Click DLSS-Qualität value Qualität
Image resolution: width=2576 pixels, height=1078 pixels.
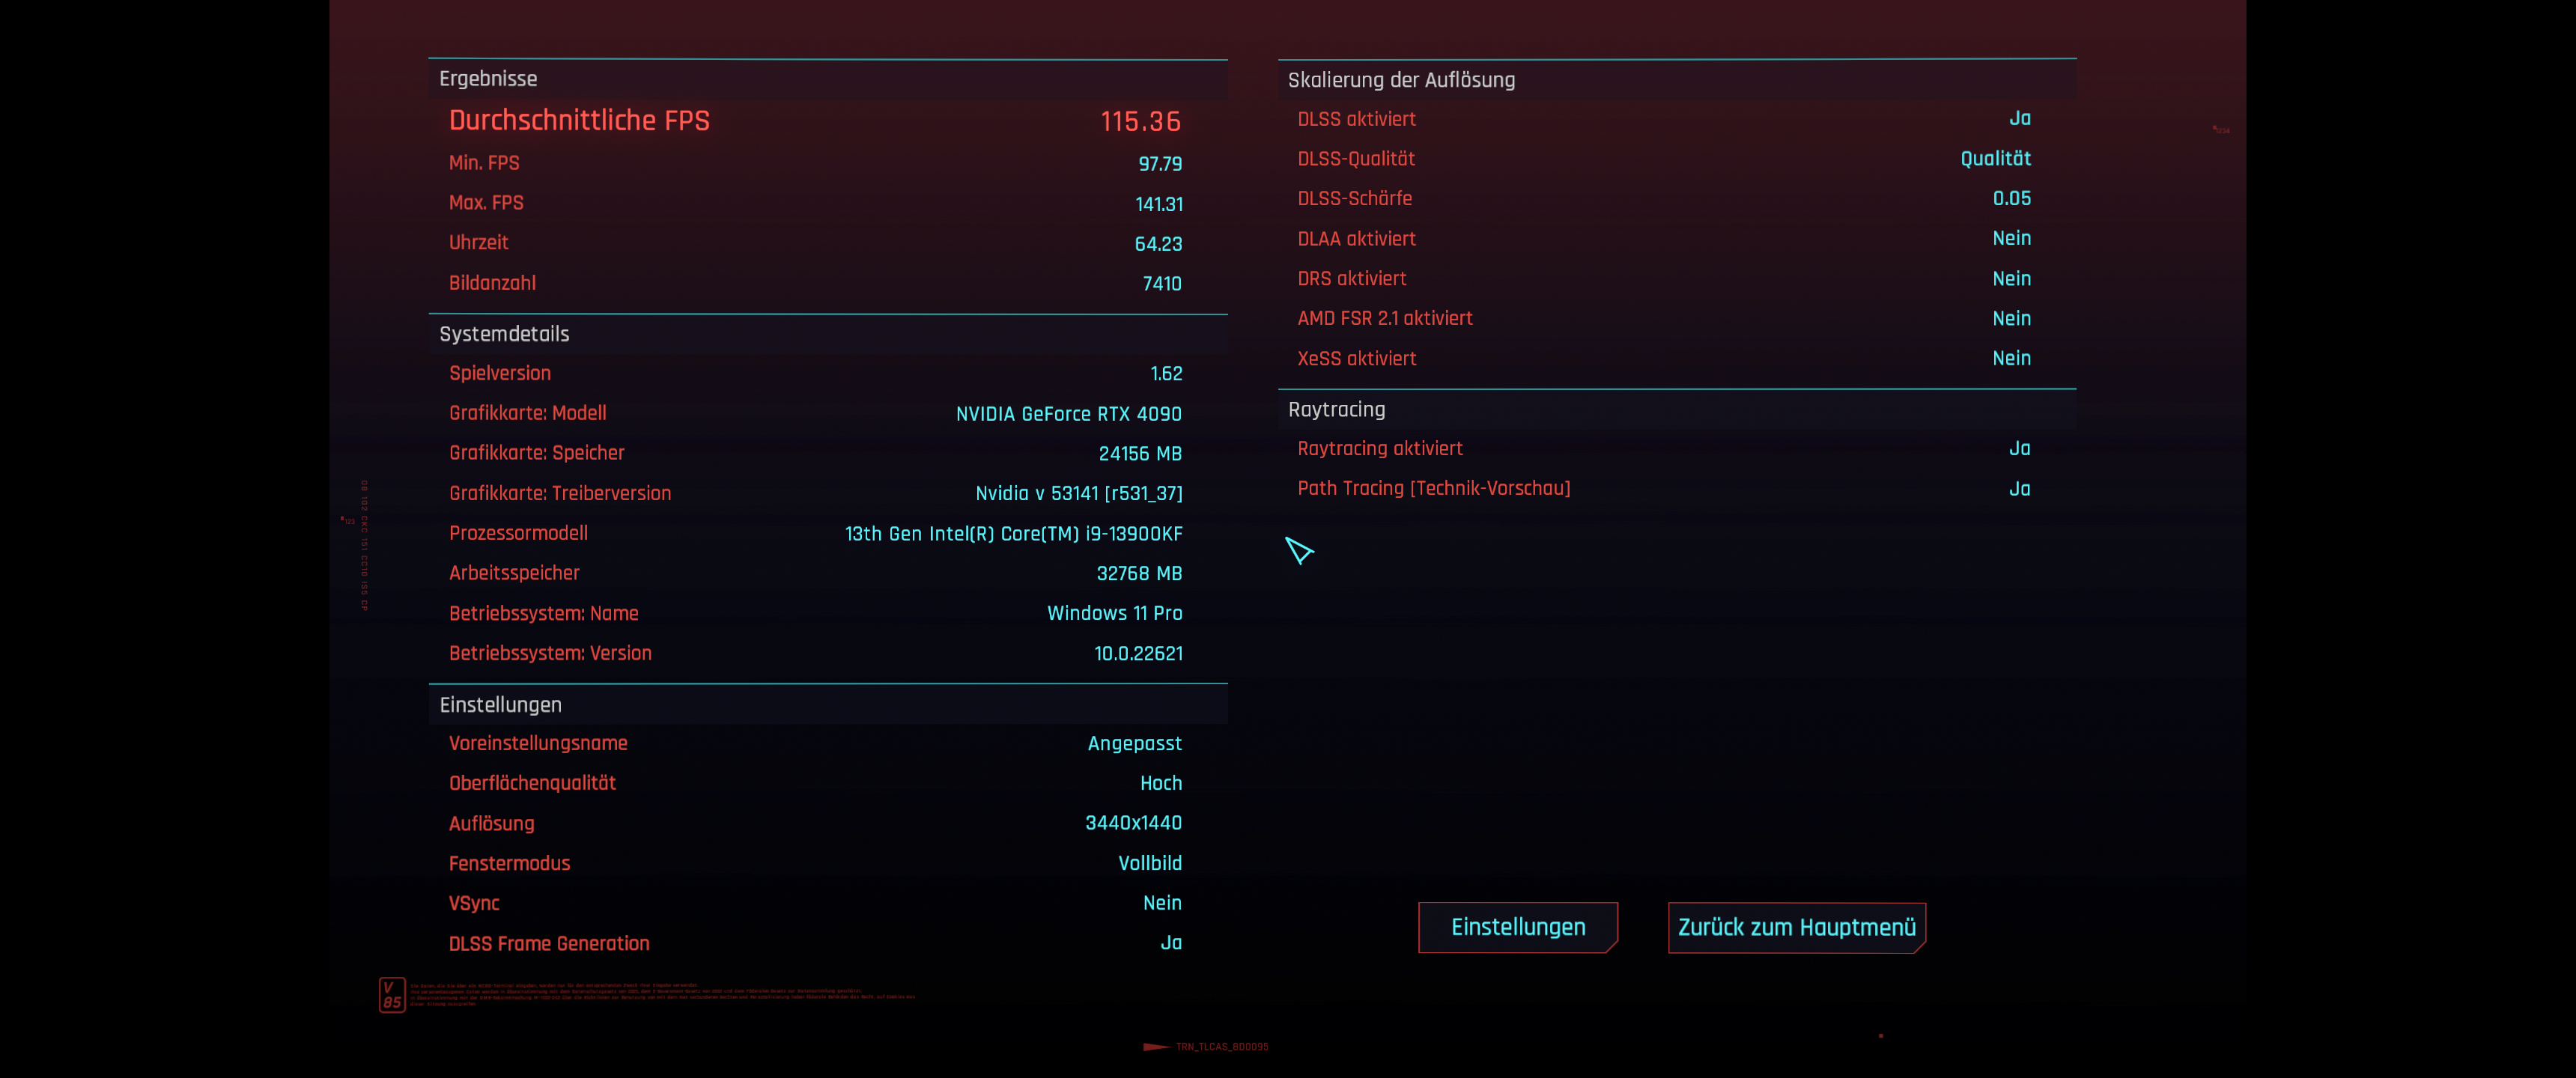click(1995, 159)
